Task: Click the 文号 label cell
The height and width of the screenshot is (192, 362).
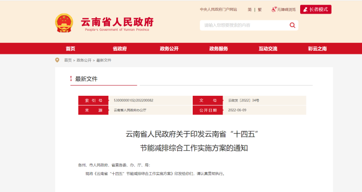Action: pyautogui.click(x=208, y=100)
